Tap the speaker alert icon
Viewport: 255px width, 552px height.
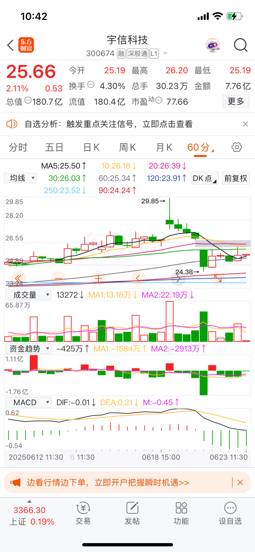point(12,124)
